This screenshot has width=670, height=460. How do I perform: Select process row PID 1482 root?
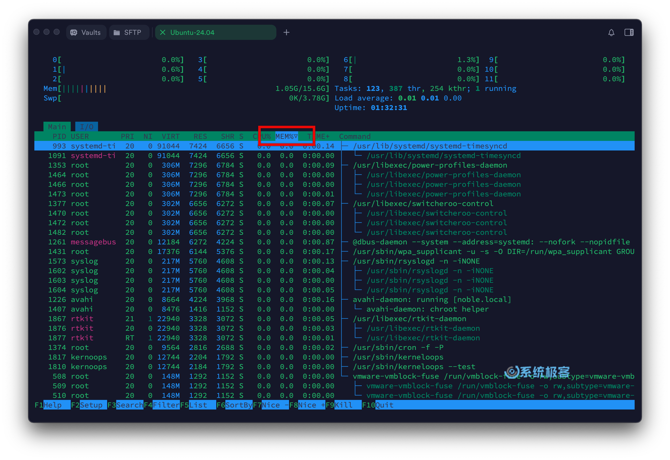334,232
